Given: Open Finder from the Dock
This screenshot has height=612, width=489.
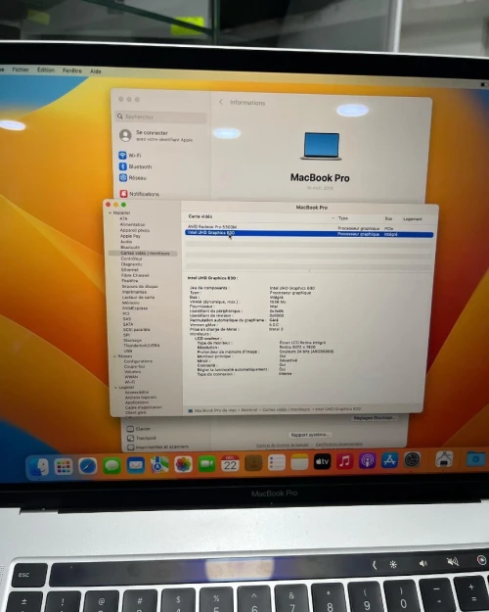Looking at the screenshot, I should click(x=39, y=466).
